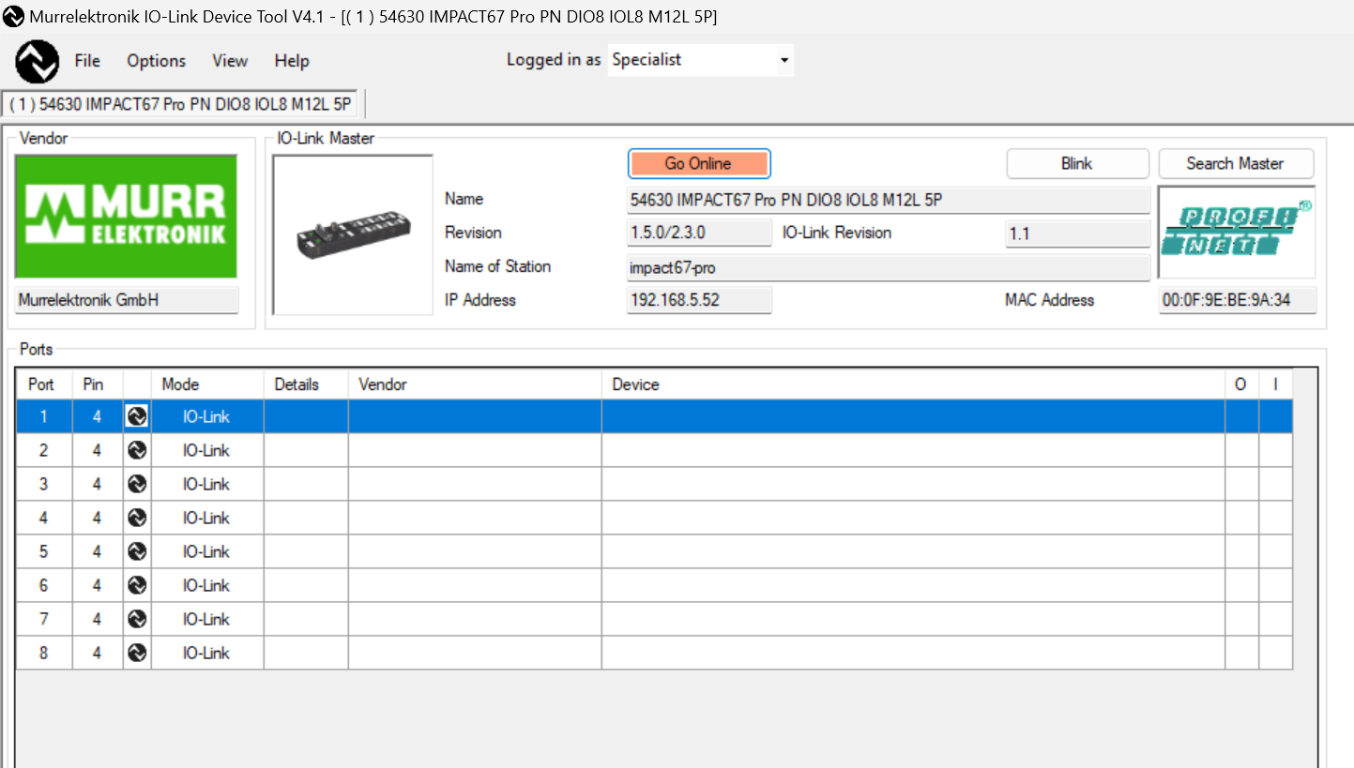Click the Pin column header
The height and width of the screenshot is (768, 1354).
98,384
